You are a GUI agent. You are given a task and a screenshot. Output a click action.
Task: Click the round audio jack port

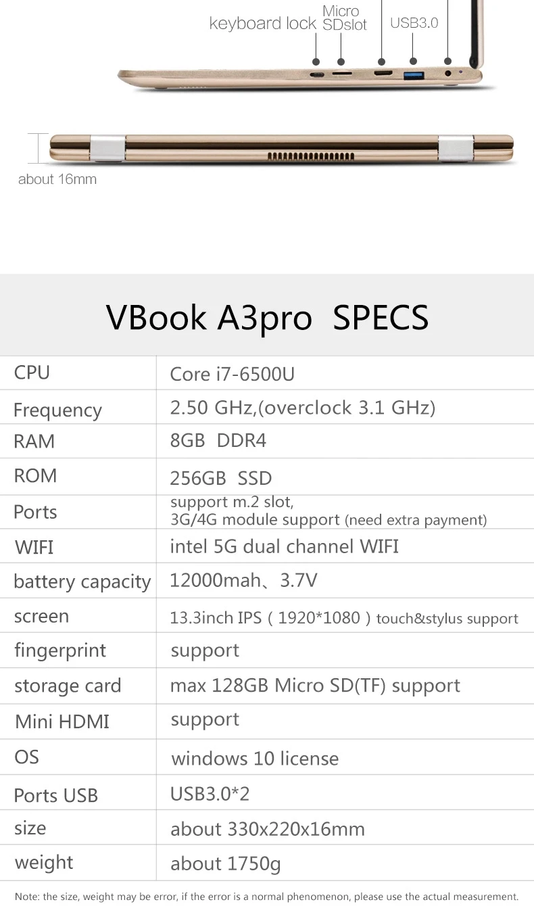[447, 72]
